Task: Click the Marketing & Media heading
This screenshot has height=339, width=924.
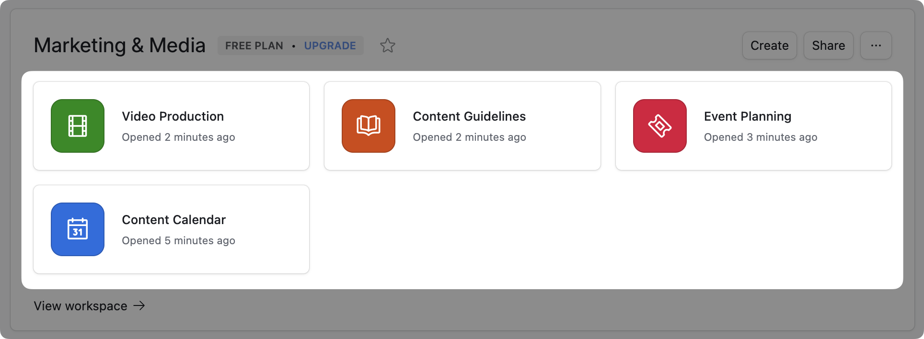Action: pyautogui.click(x=119, y=45)
